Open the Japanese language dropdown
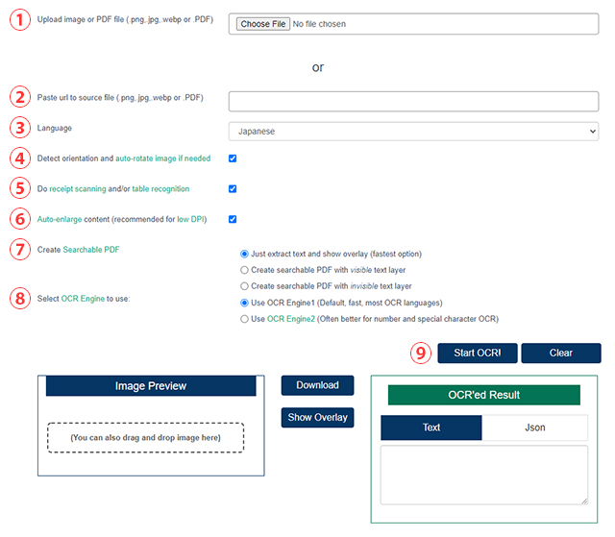Image resolution: width=615 pixels, height=537 pixels. point(413,132)
